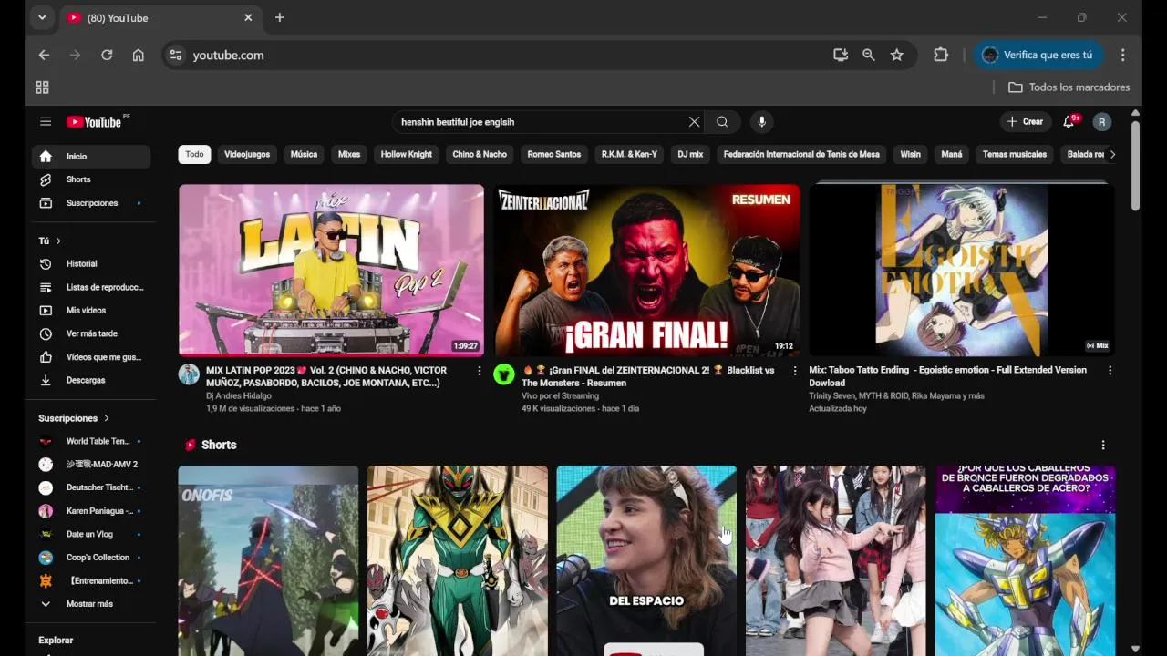Start voice search with the microphone
Viewport: 1167px width, 656px height.
[761, 122]
